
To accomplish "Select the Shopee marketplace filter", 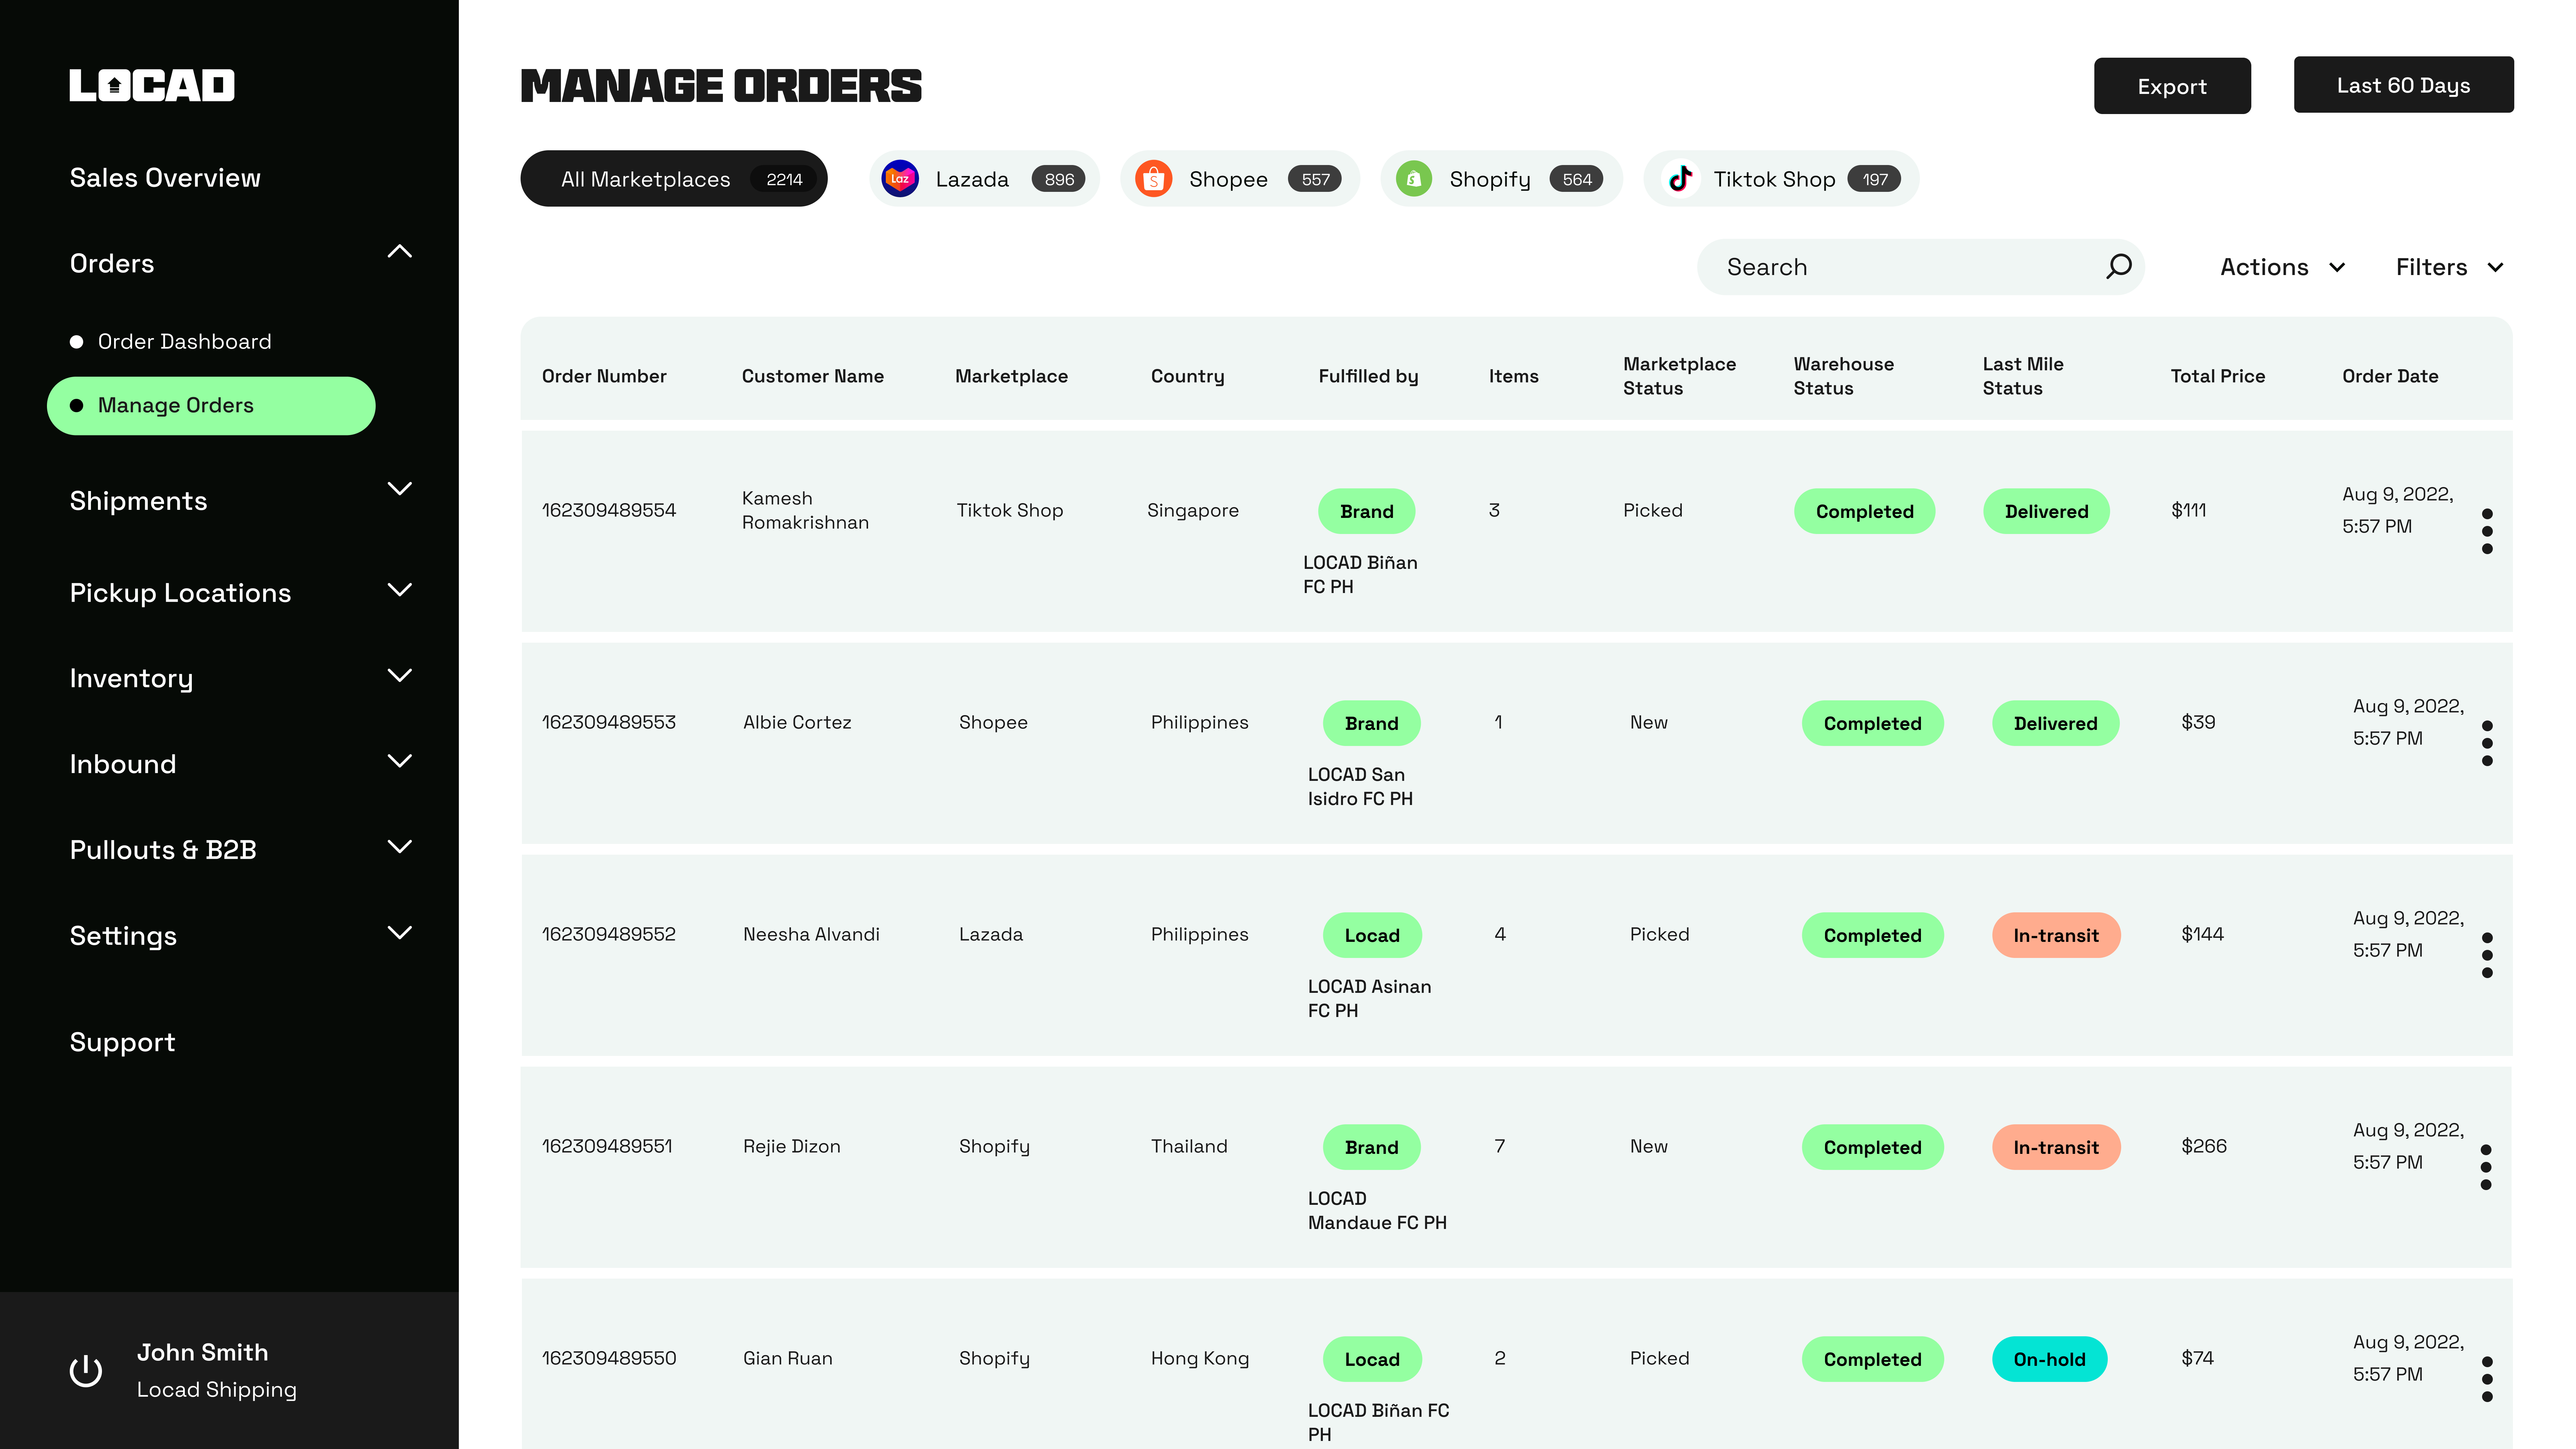I will (x=1239, y=179).
